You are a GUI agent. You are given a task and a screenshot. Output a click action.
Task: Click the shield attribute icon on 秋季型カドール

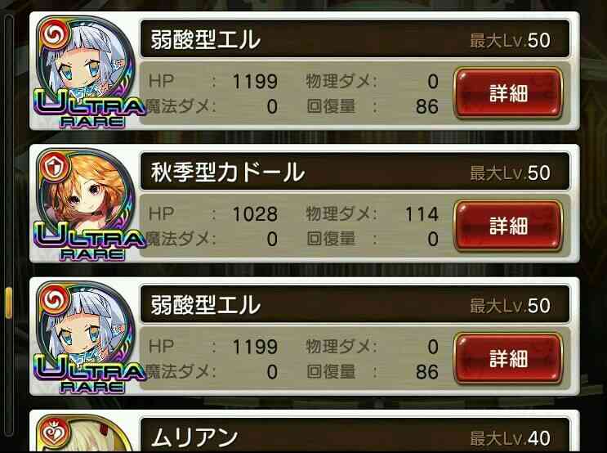55,167
